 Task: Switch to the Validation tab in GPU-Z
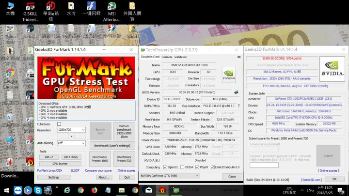point(181,57)
